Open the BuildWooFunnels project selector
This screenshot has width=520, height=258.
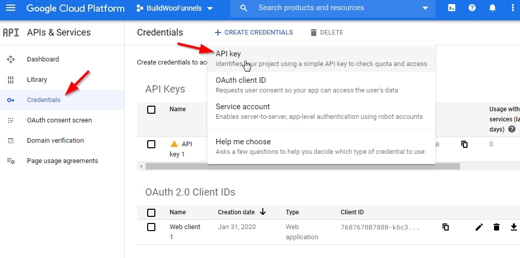coord(175,8)
